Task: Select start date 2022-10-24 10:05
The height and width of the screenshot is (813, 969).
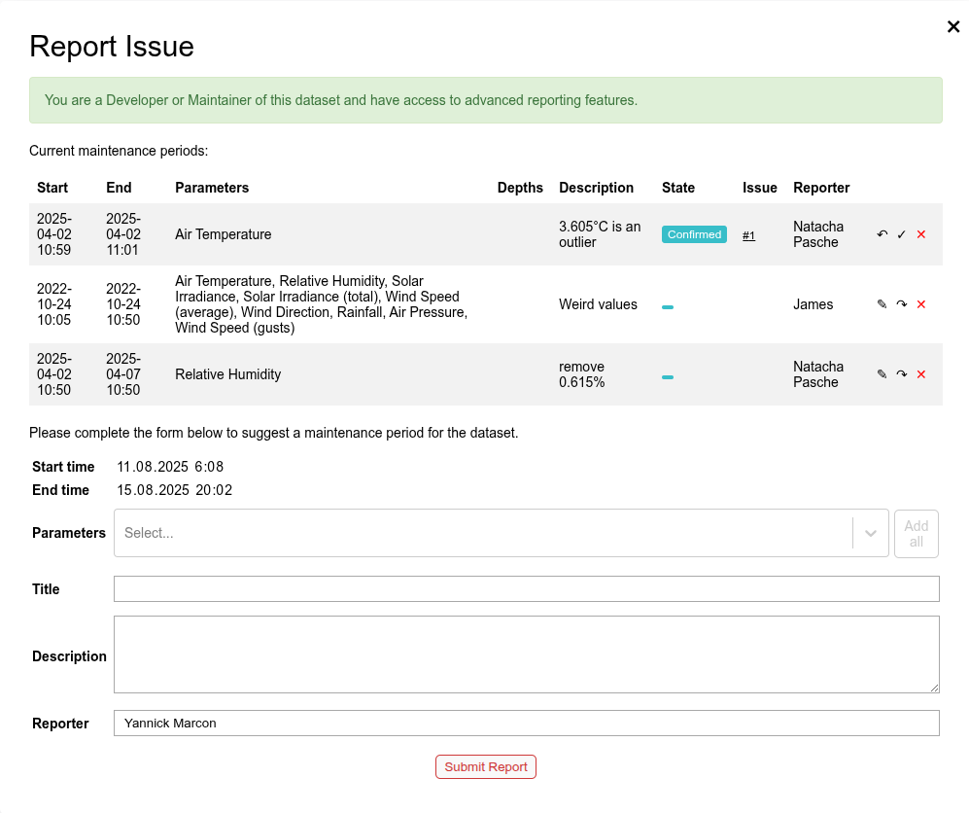Action: point(54,304)
